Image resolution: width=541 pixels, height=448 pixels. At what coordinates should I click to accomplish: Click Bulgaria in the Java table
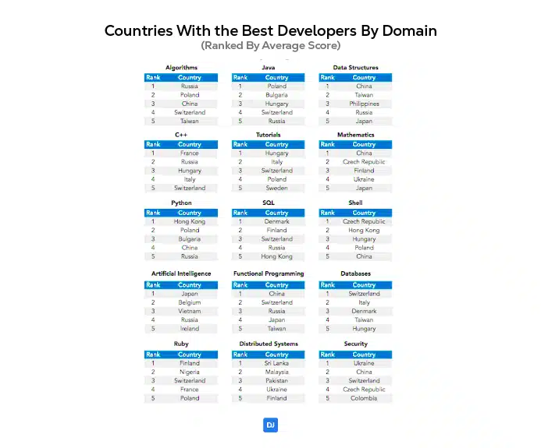pos(276,95)
